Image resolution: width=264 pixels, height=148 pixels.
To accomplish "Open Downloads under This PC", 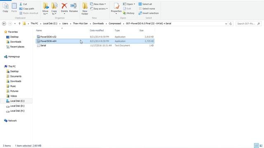I will [x=14, y=81].
